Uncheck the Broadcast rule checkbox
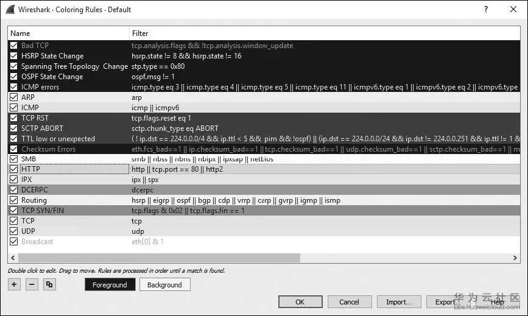 coord(14,242)
